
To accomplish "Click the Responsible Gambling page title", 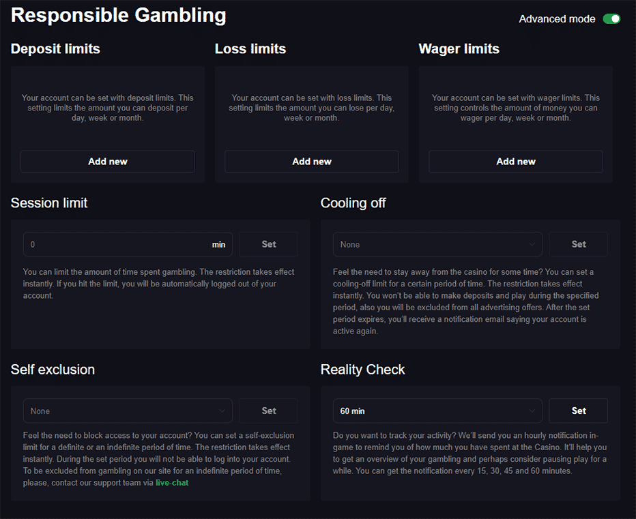I will (x=118, y=15).
